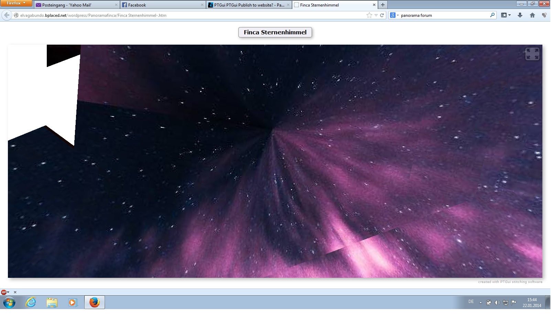Bookmark this page with the star icon
The height and width of the screenshot is (318, 551).
(x=369, y=15)
